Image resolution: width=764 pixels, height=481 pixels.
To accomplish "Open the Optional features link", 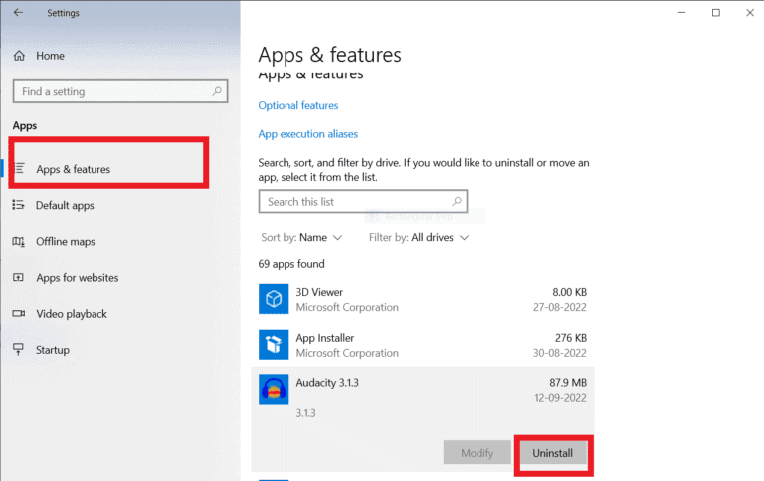I will point(298,105).
